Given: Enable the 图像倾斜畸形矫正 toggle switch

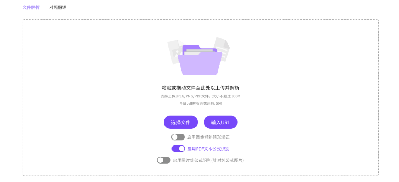Looking at the screenshot, I should click(x=178, y=137).
